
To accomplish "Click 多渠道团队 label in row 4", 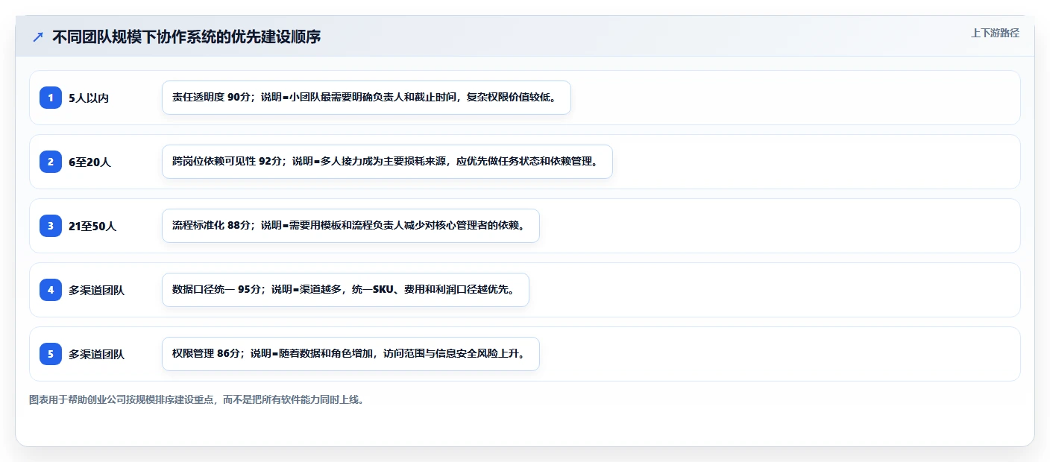I will click(x=96, y=290).
